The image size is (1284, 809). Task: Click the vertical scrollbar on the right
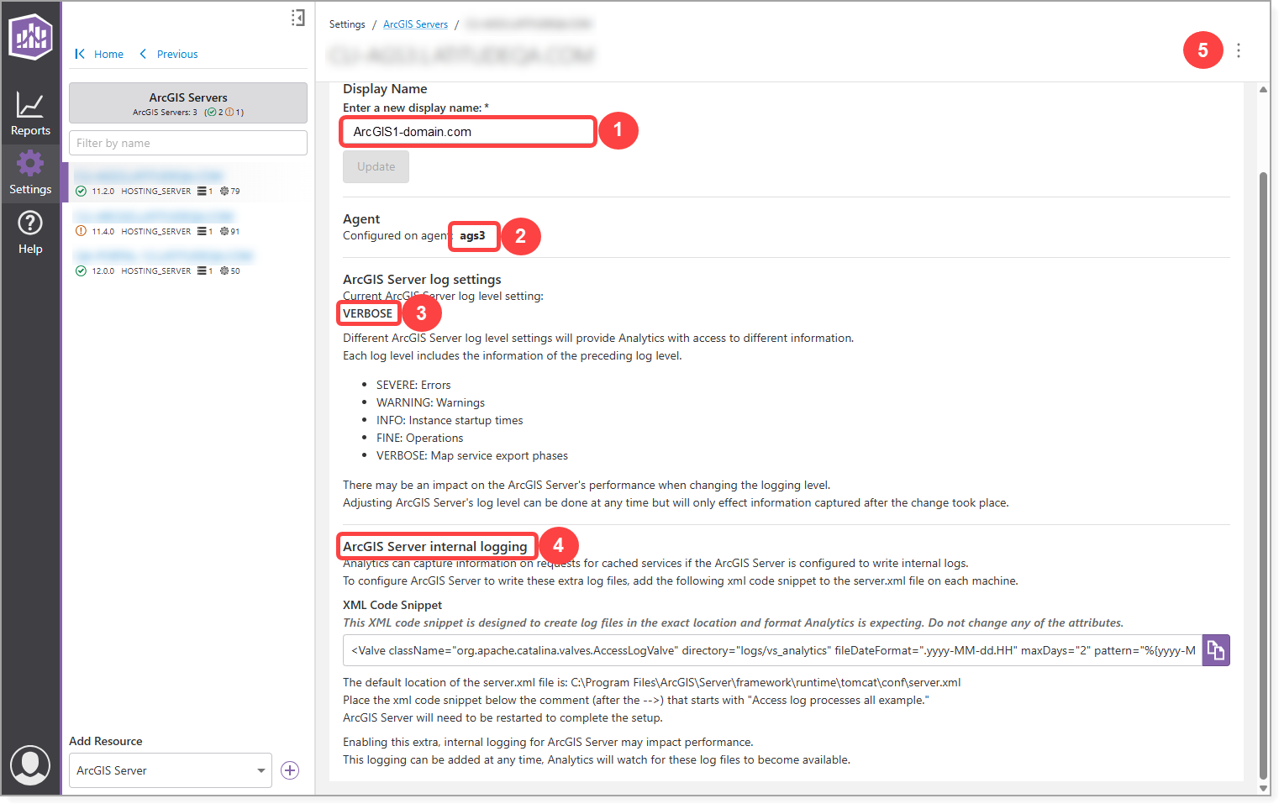(x=1264, y=420)
